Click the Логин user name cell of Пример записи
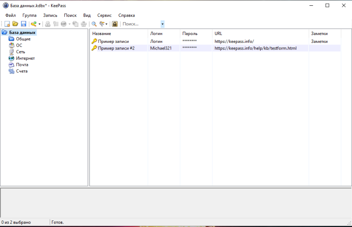 (x=156, y=42)
